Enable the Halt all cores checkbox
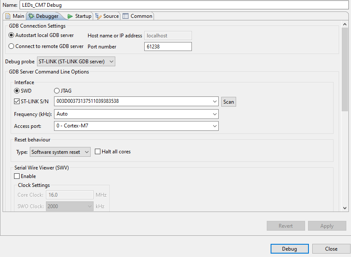Screen dimensions: 351x257 tap(98, 152)
